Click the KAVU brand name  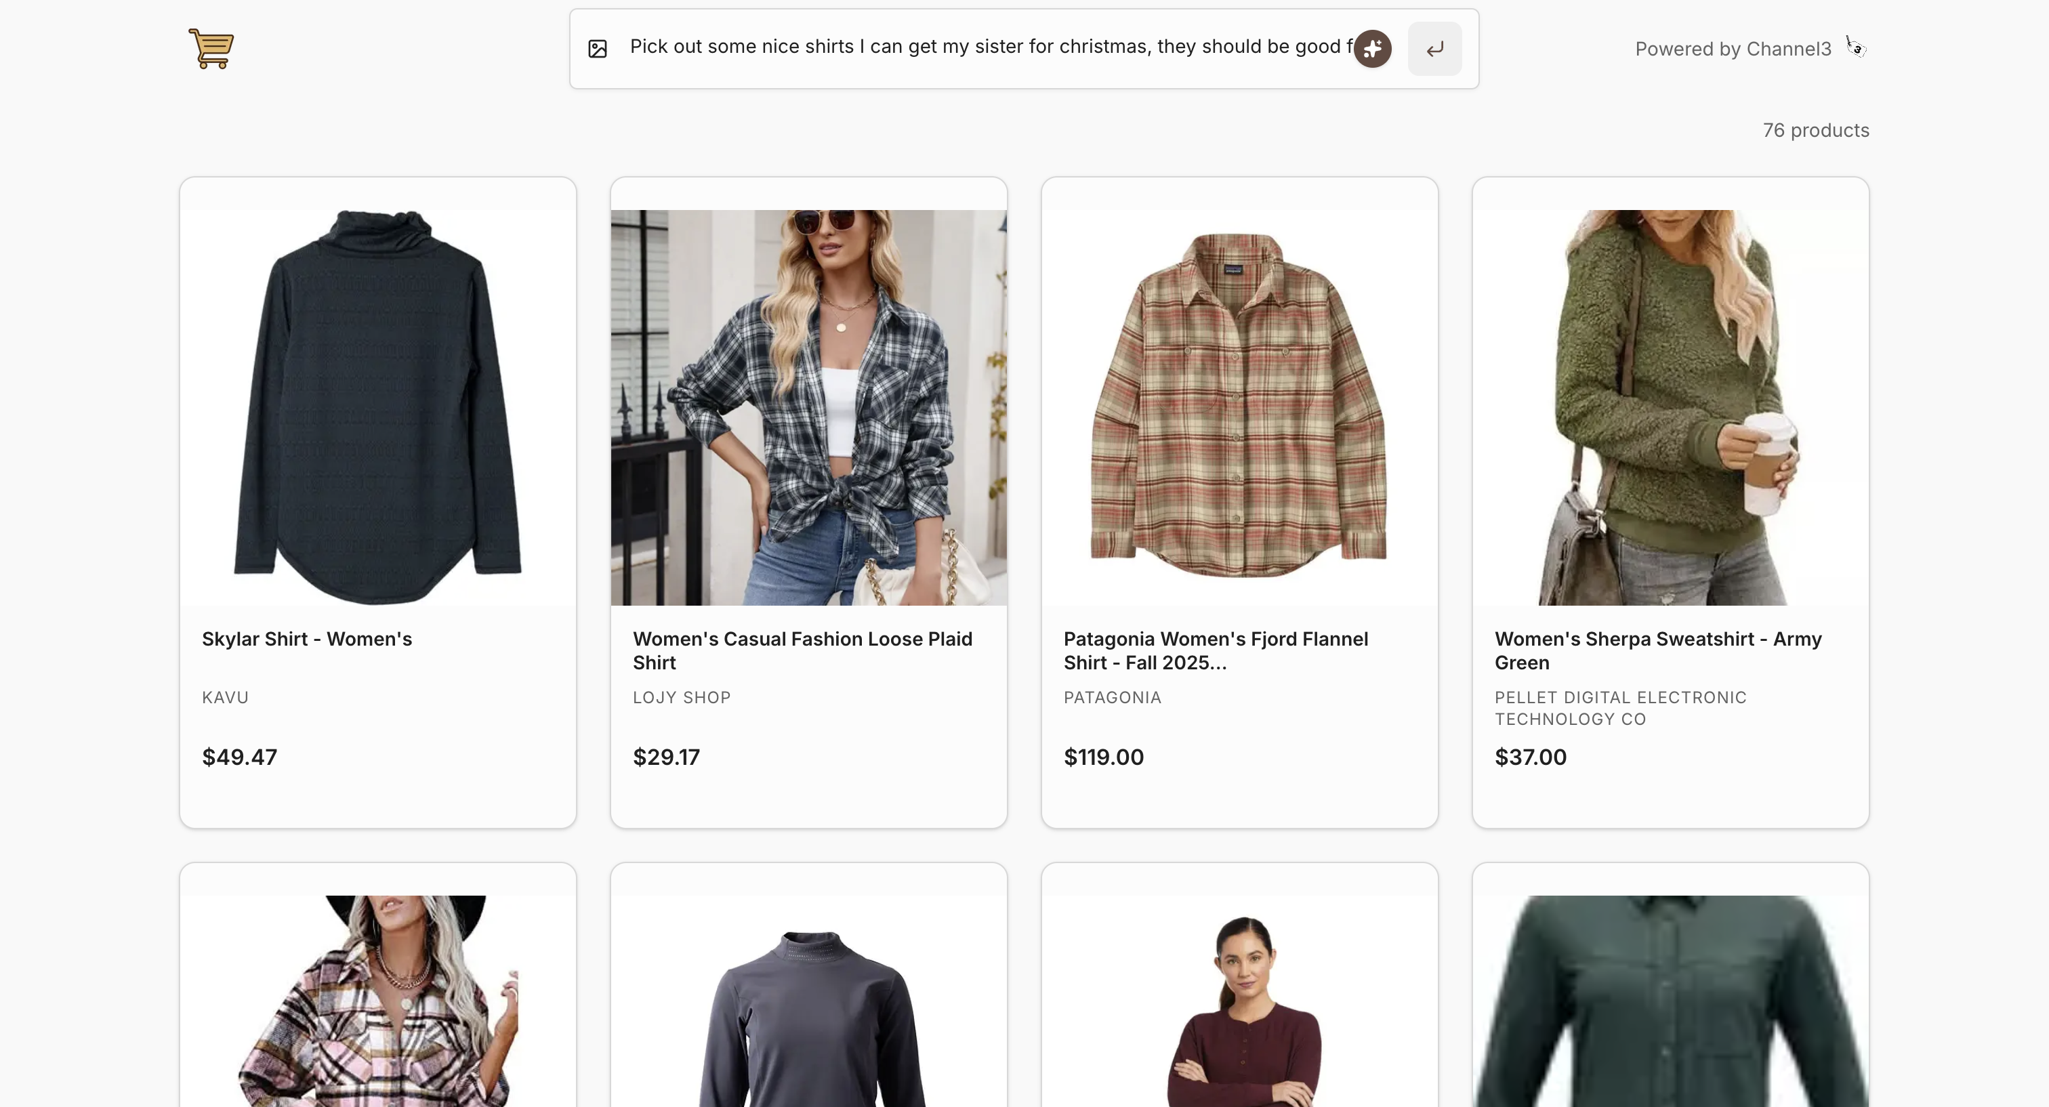click(x=225, y=697)
